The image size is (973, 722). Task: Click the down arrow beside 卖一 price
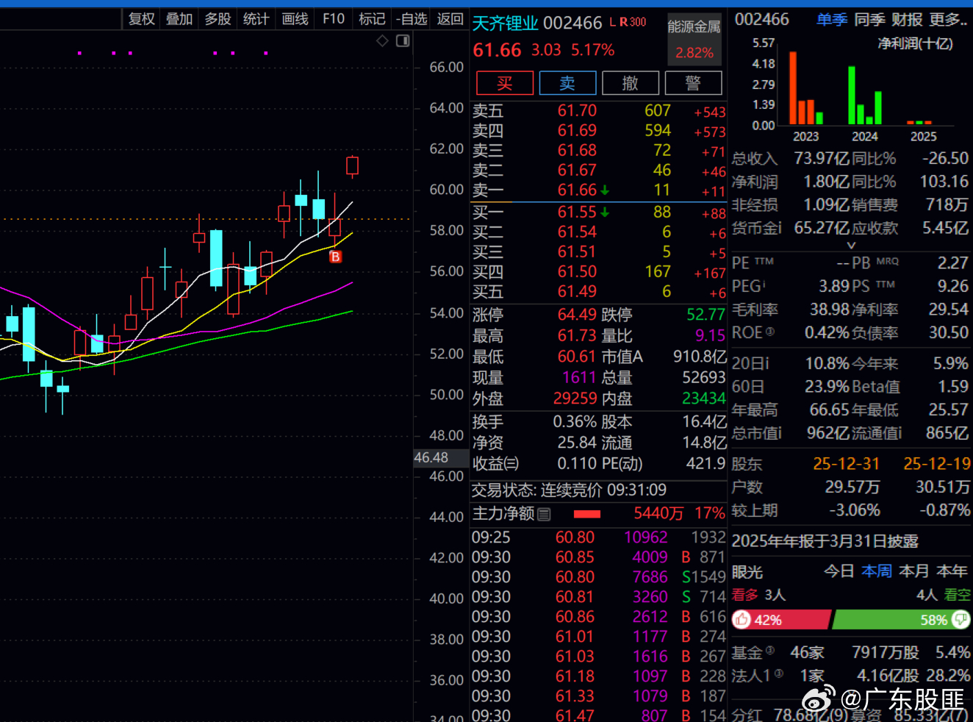[x=605, y=190]
